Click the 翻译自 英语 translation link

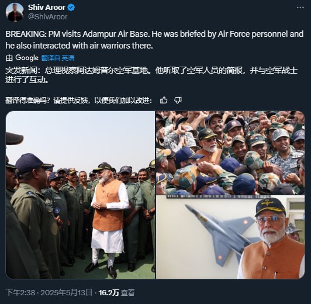tap(58, 58)
